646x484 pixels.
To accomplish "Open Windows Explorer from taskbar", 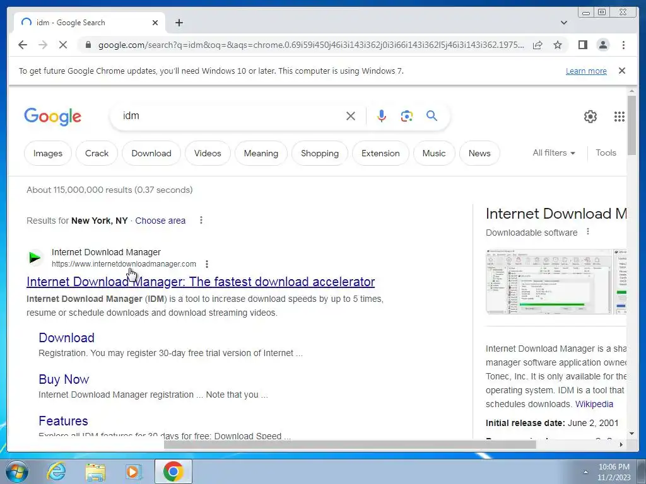I will click(x=95, y=471).
